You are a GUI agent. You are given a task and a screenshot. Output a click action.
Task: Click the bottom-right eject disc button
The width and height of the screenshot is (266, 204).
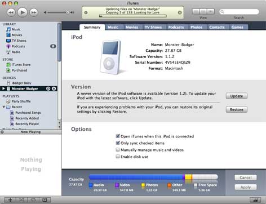click(255, 200)
